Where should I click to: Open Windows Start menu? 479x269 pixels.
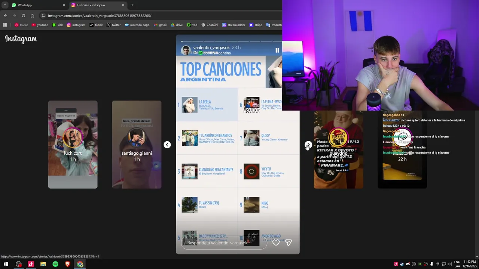(6, 264)
